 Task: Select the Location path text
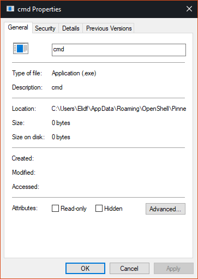click(119, 109)
